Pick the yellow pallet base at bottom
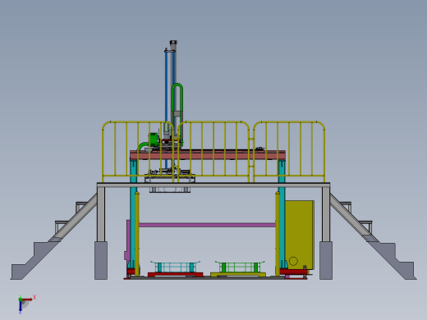Viewport: 427px width, 320px height. pos(238,274)
